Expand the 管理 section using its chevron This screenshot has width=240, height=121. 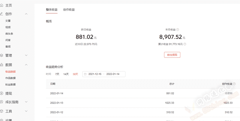tap(26, 55)
